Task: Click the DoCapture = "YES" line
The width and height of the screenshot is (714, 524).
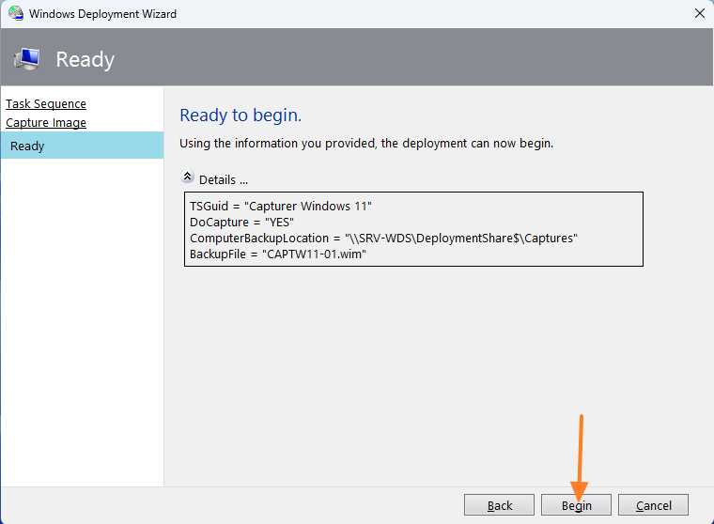Action: click(242, 222)
